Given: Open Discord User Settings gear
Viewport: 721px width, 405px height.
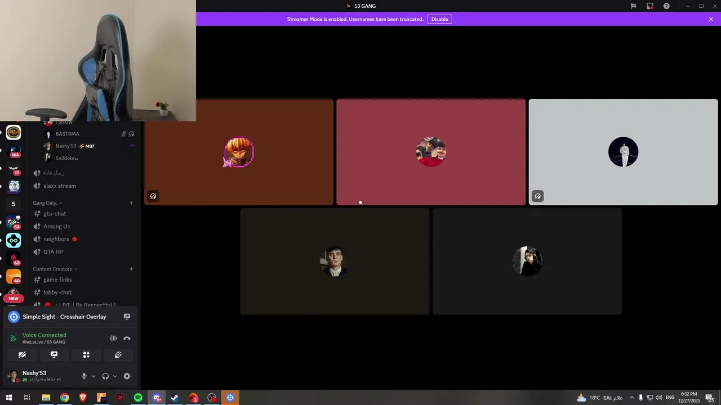Looking at the screenshot, I should [127, 376].
